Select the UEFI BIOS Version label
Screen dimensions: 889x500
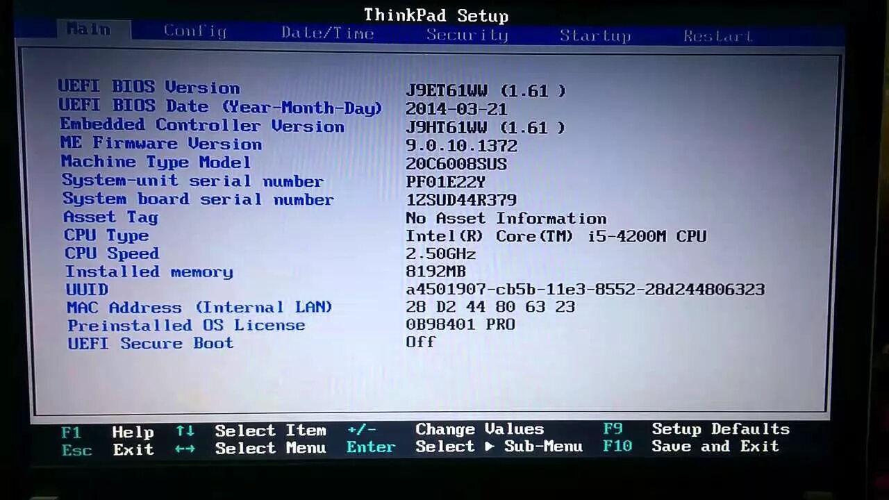pos(149,87)
